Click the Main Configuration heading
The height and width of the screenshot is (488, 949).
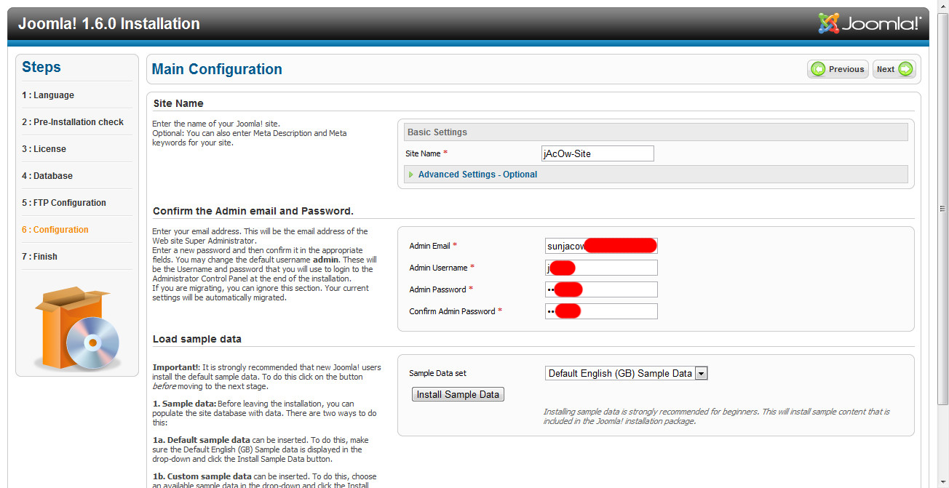217,69
